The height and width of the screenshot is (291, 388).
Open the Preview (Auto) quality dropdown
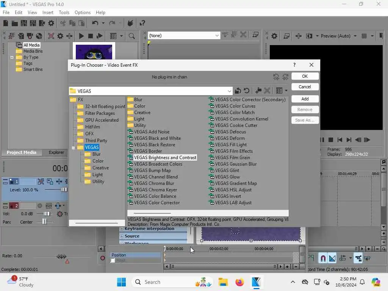click(355, 36)
